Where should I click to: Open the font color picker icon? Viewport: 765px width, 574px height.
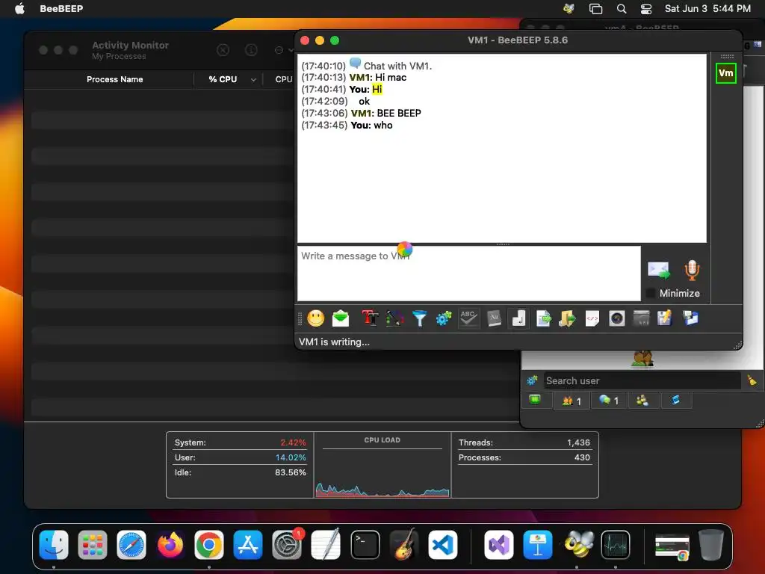pos(394,318)
